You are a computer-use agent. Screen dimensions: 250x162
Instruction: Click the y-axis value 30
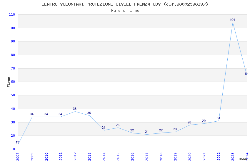point(13,122)
